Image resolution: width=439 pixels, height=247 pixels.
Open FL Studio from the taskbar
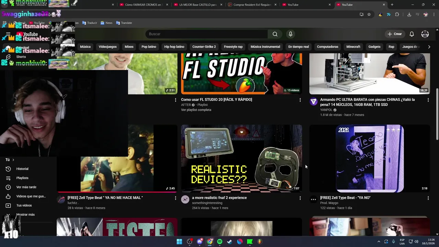(x=260, y=242)
